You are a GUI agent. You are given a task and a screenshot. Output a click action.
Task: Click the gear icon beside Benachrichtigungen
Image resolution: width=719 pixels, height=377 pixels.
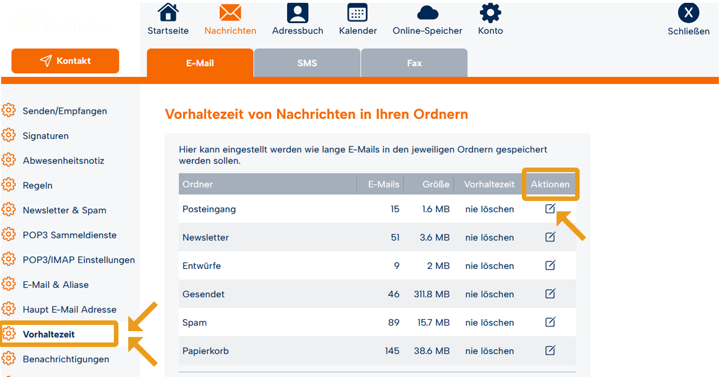point(8,359)
